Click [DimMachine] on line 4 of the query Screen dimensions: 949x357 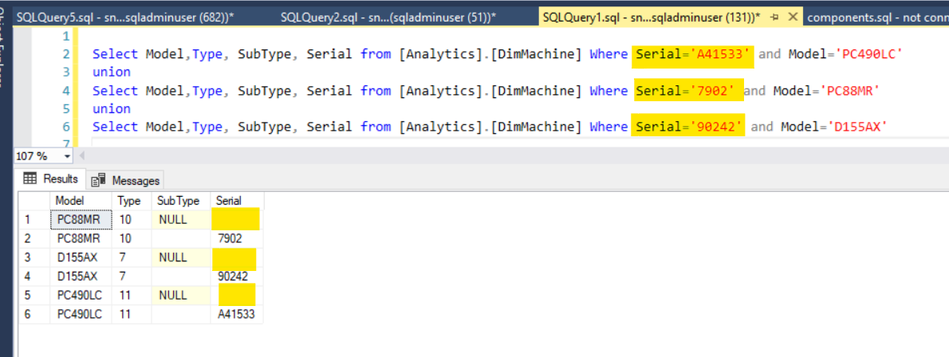coord(536,91)
